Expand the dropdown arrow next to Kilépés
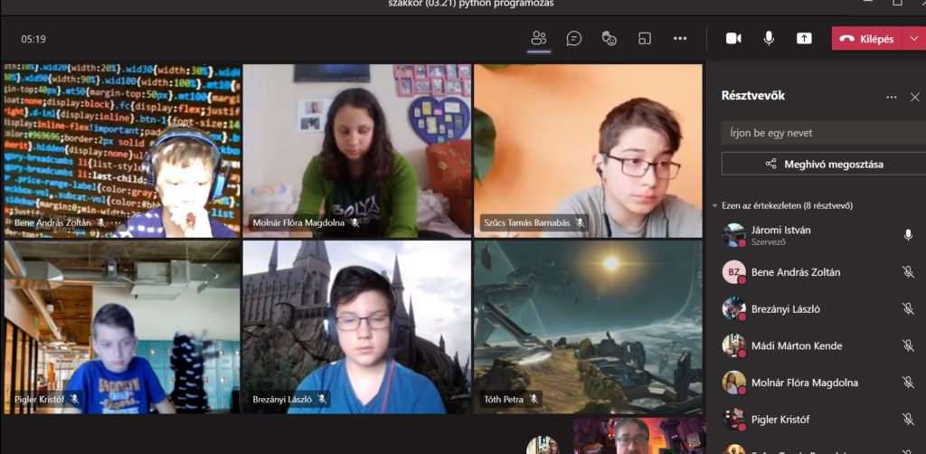The width and height of the screenshot is (926, 454). (914, 39)
